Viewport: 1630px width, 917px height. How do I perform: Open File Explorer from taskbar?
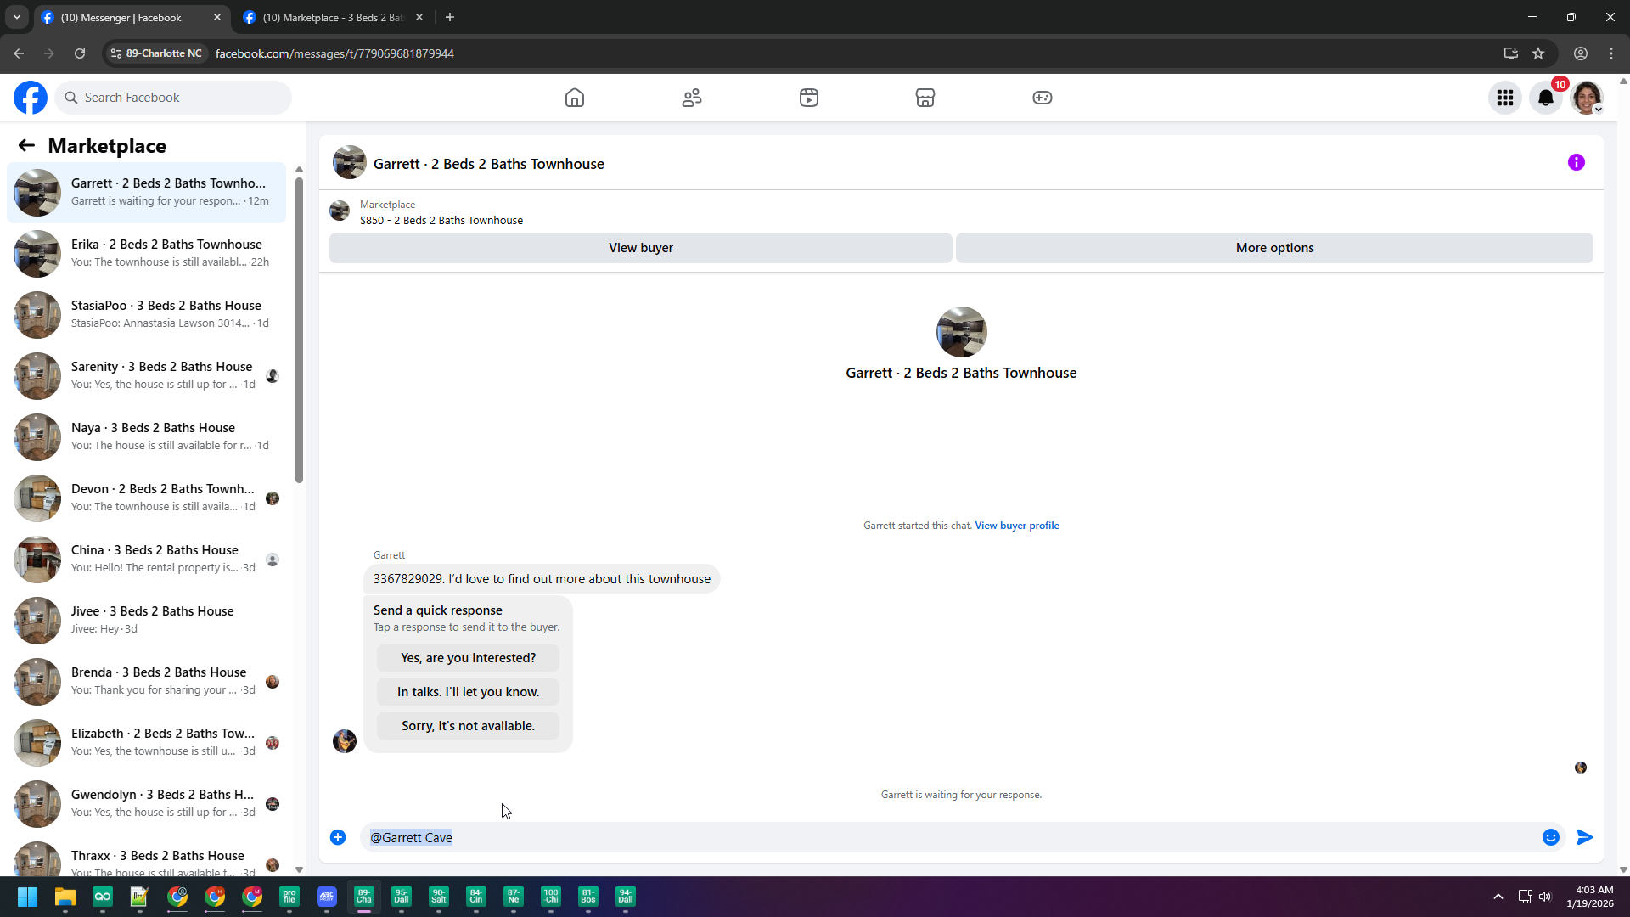coord(65,897)
